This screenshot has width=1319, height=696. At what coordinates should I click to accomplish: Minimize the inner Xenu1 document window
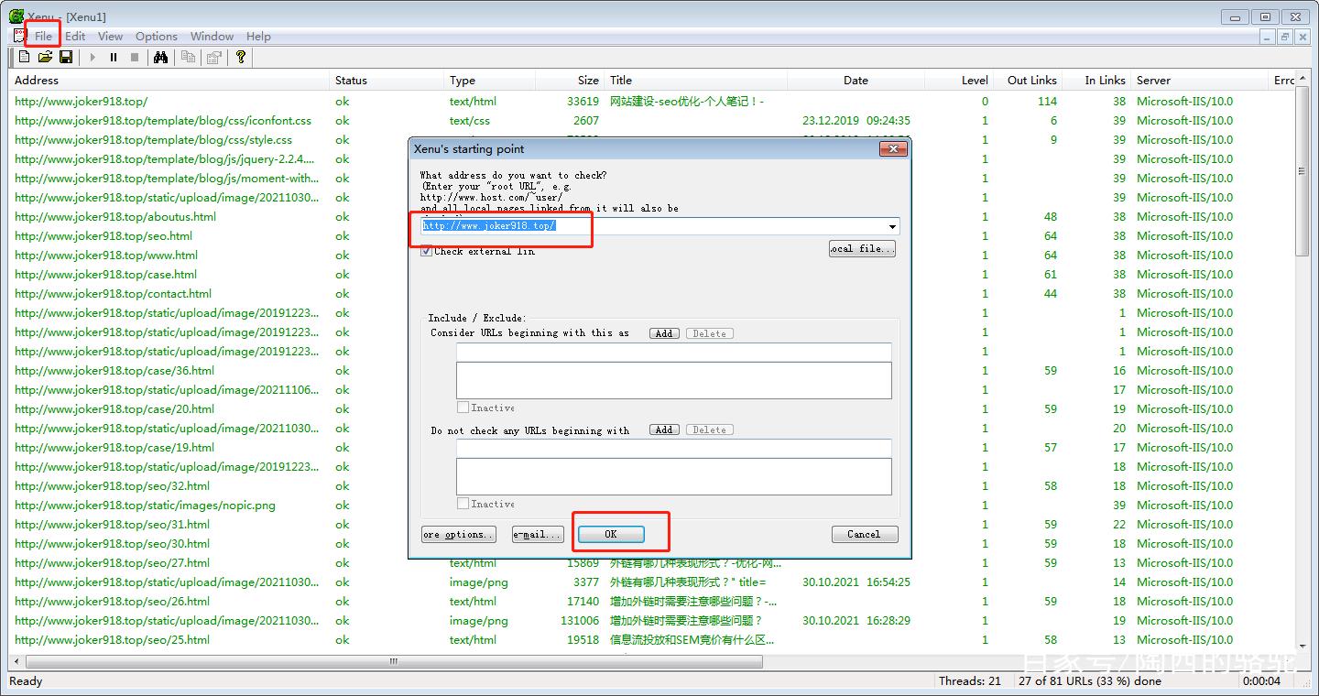[x=1268, y=37]
